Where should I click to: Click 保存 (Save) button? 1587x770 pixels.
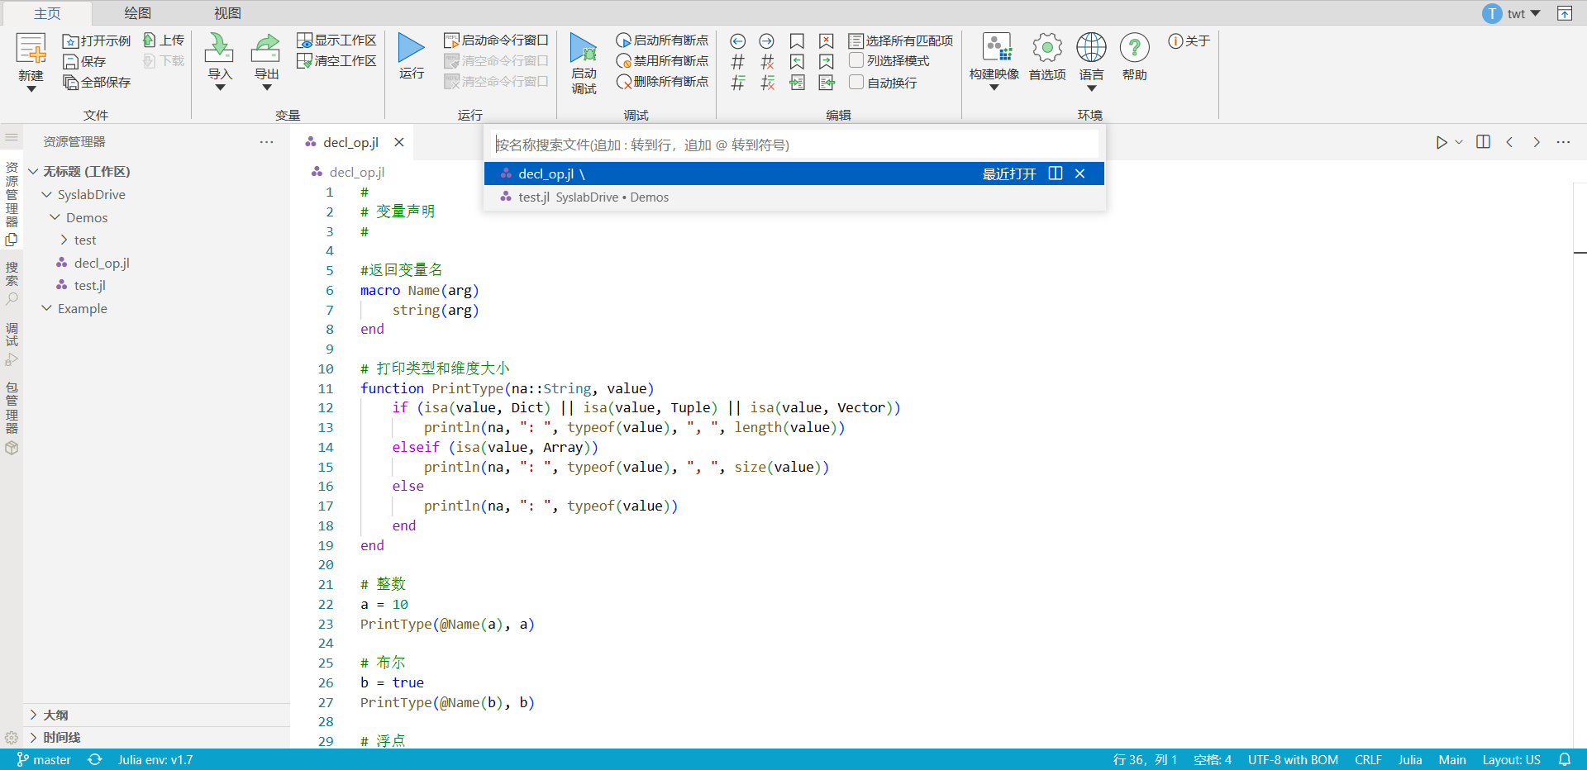pyautogui.click(x=84, y=61)
